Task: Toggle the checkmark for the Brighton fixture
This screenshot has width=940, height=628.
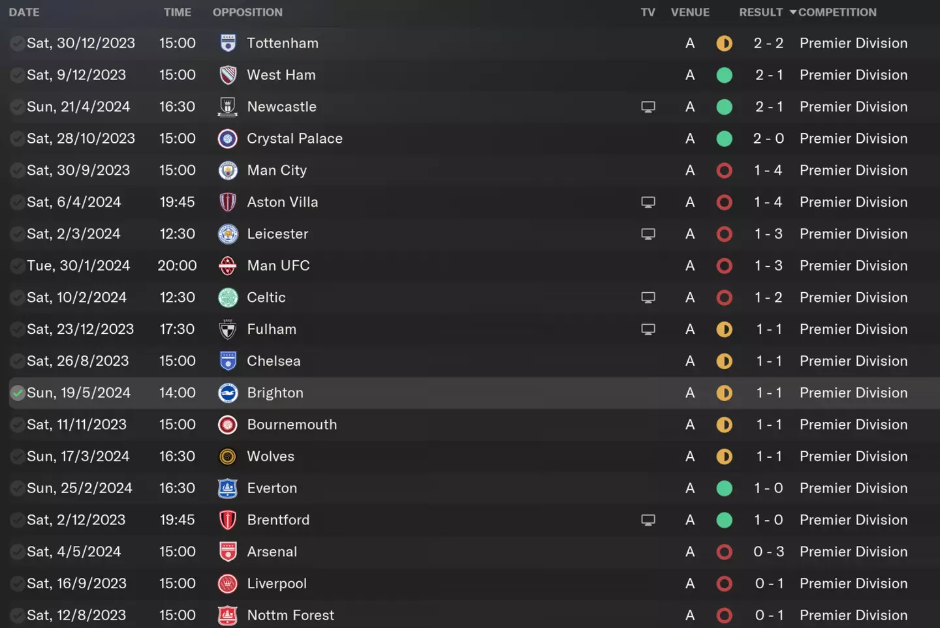Action: pyautogui.click(x=18, y=393)
